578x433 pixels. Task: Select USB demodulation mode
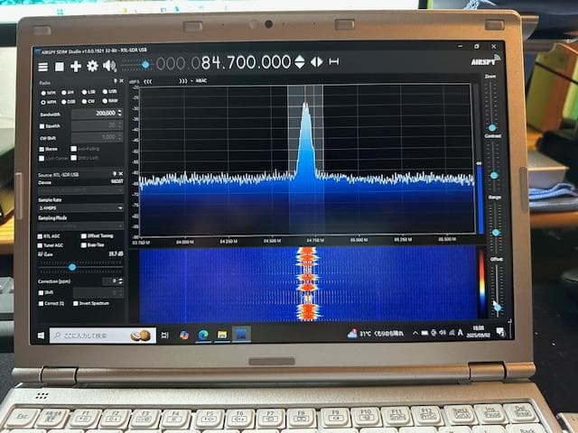coord(109,91)
